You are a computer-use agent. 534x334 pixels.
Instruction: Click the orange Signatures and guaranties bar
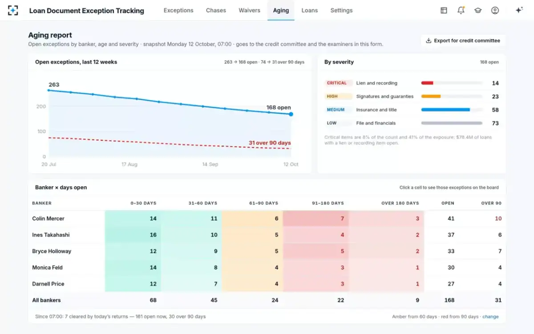[431, 96]
